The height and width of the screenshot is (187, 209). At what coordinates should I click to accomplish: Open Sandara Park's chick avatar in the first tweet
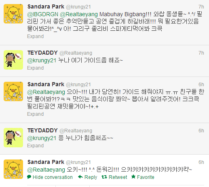13,14
